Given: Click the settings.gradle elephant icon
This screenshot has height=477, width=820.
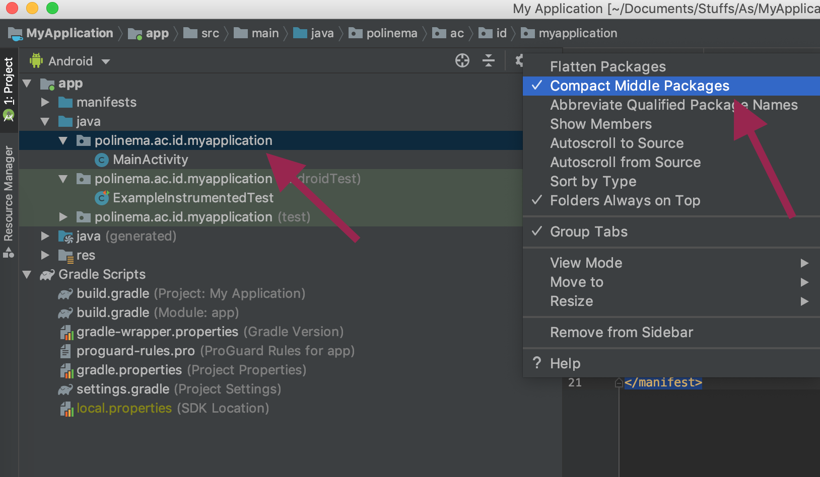Looking at the screenshot, I should click(65, 389).
